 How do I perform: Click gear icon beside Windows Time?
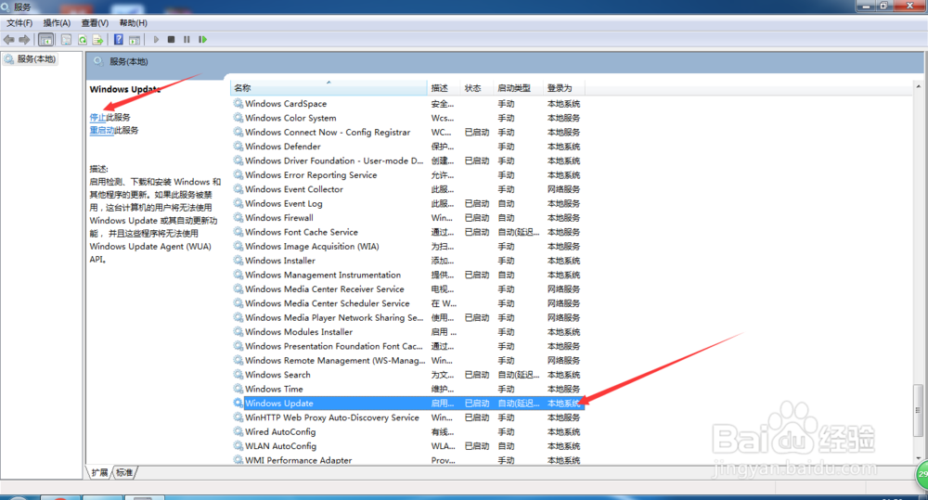click(238, 388)
